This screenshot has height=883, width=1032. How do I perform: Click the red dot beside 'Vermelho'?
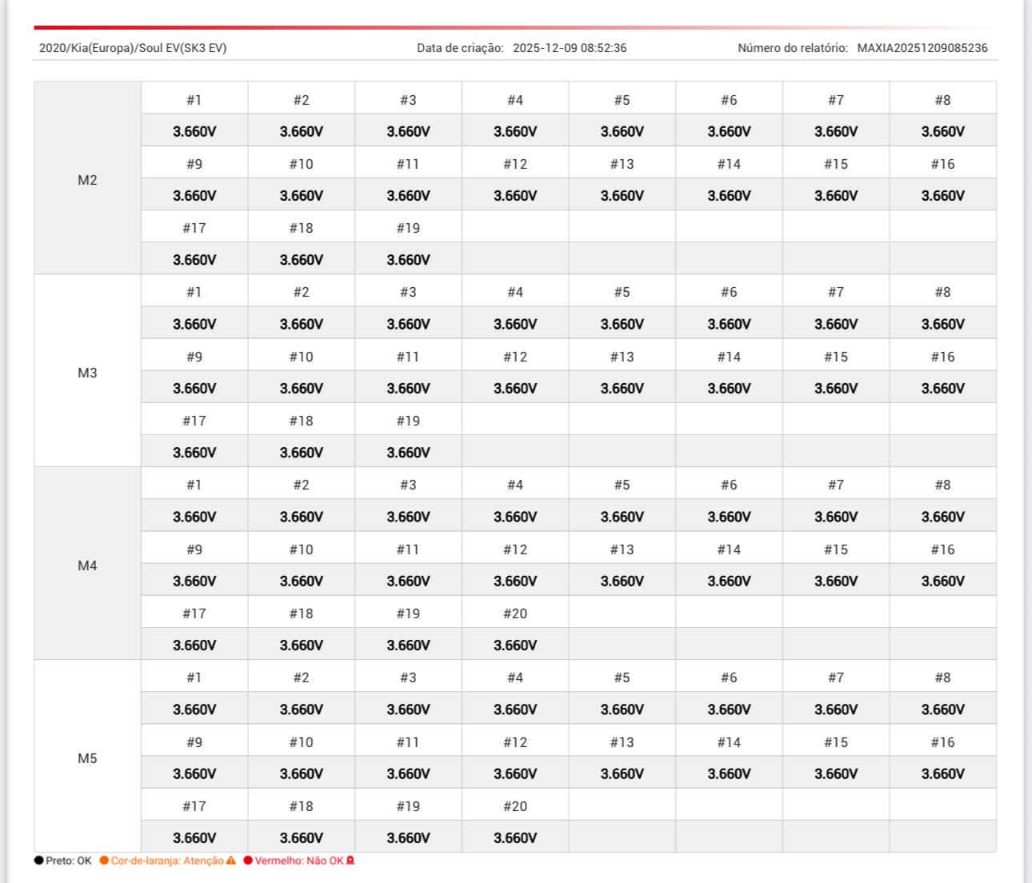pyautogui.click(x=248, y=861)
